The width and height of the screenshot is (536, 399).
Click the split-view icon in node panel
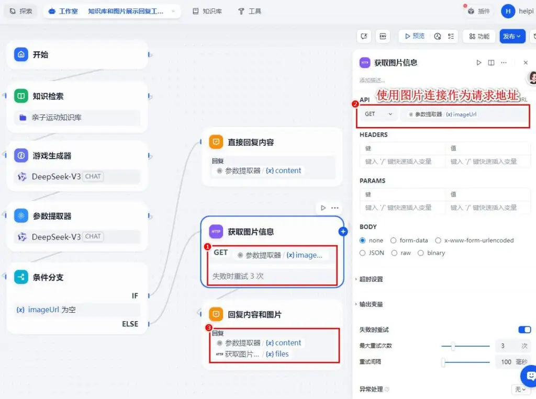coord(491,62)
